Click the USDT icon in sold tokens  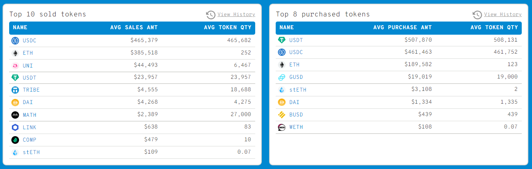[15, 78]
